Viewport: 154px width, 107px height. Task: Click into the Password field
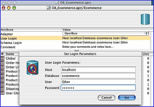(98, 88)
